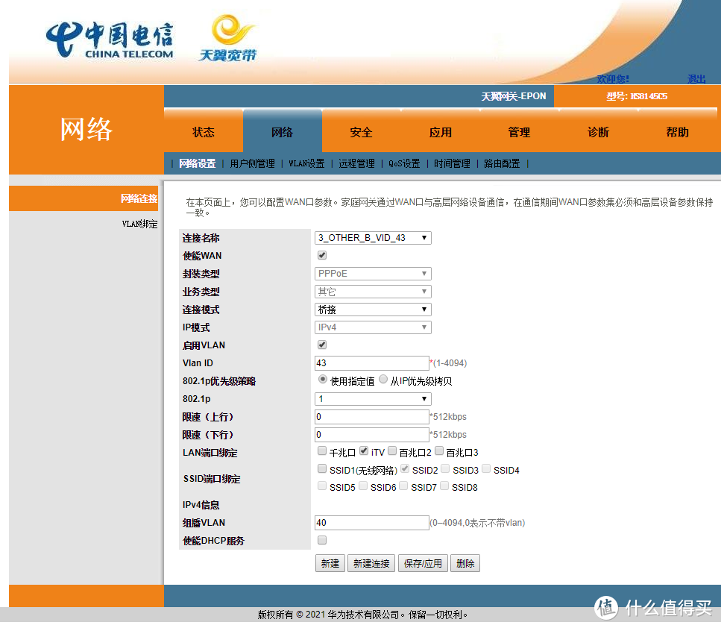Change the 802.1p priority dropdown
Screen dimensions: 721x628
pyautogui.click(x=372, y=398)
